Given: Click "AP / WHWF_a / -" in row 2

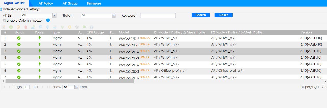Looking at the screenshot, I should point(224,44).
